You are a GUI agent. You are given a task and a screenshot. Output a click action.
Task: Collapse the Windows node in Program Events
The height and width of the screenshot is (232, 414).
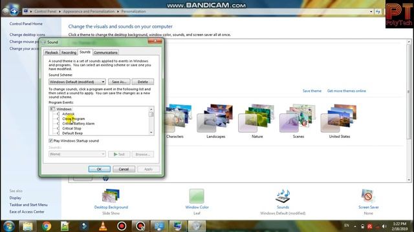52,109
